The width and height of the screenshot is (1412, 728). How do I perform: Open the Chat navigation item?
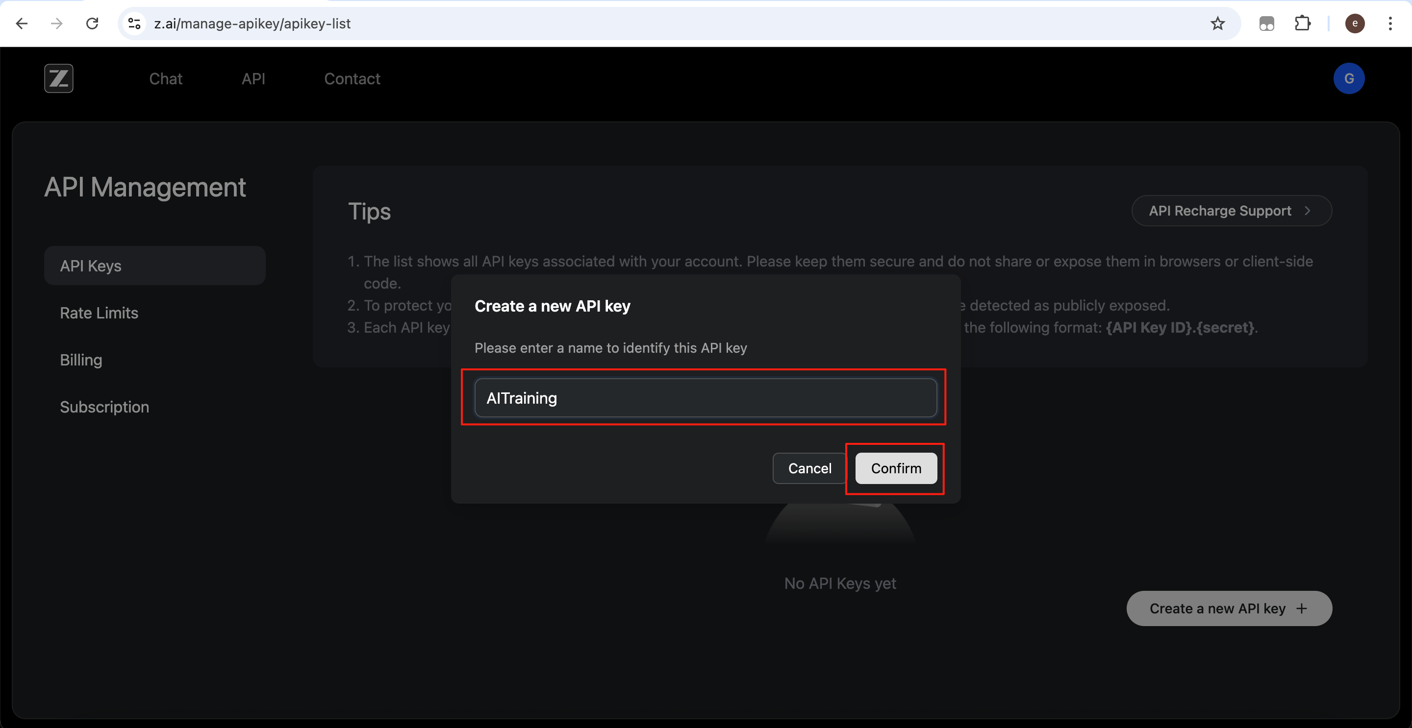[166, 79]
